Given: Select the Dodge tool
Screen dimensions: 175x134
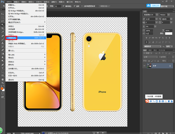Looking at the screenshot, I should [3, 61].
